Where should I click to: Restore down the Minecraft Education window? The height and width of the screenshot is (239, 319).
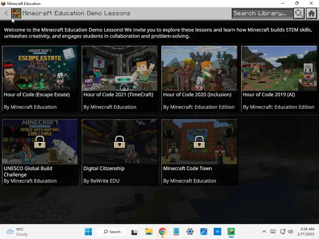point(297,3)
